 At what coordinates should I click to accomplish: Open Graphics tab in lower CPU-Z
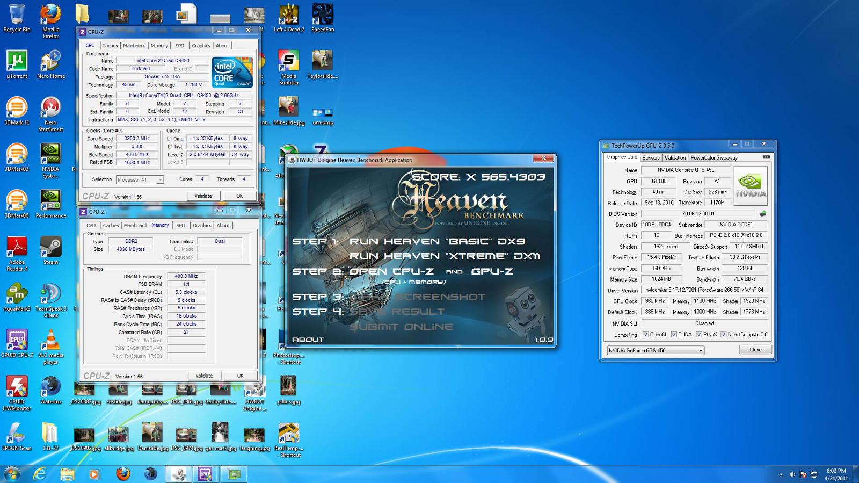click(202, 226)
